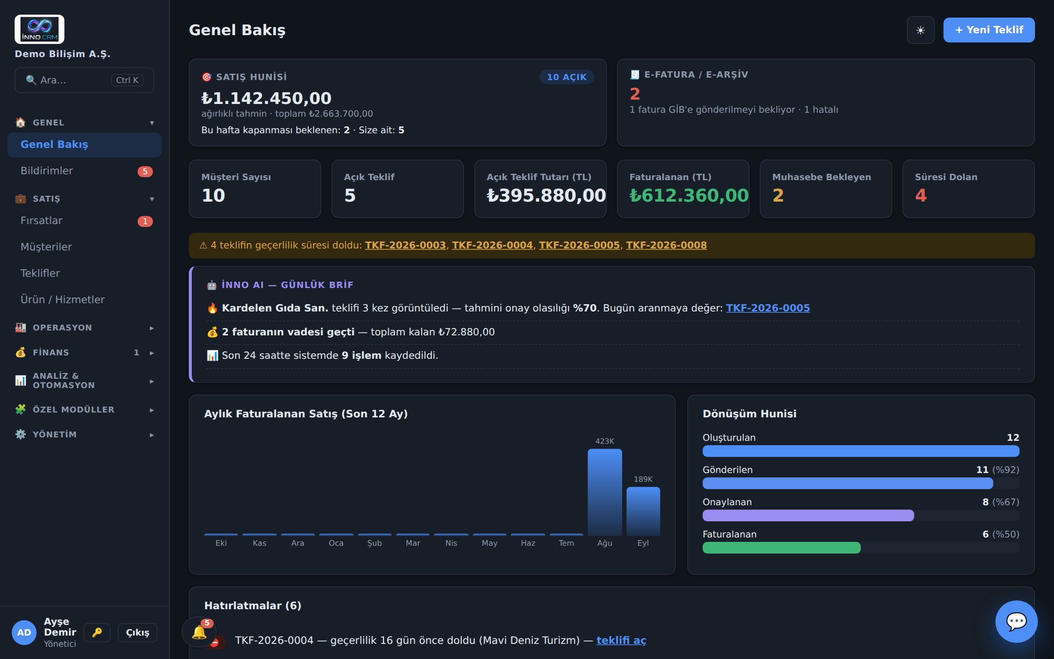Viewport: 1054px width, 659px height.
Task: Open TKF-2026-0005 link in AI brief
Action: pyautogui.click(x=768, y=308)
